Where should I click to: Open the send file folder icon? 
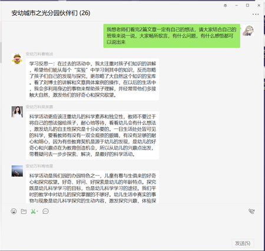[24, 212]
